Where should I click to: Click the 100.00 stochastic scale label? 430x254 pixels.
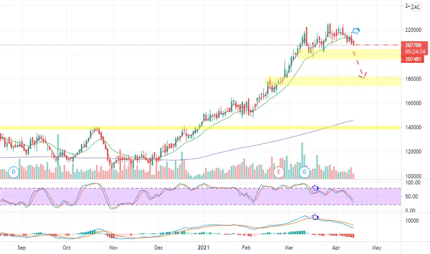click(413, 182)
